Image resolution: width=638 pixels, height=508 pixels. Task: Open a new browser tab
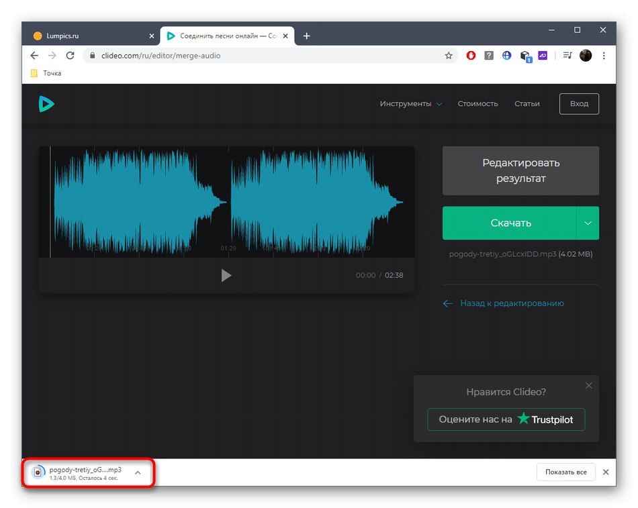click(x=307, y=36)
